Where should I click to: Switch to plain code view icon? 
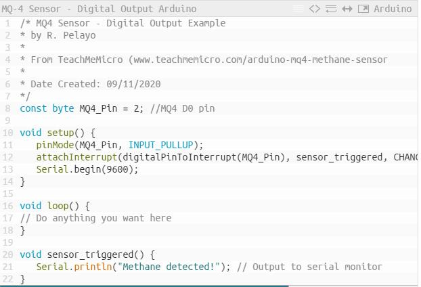tap(315, 9)
